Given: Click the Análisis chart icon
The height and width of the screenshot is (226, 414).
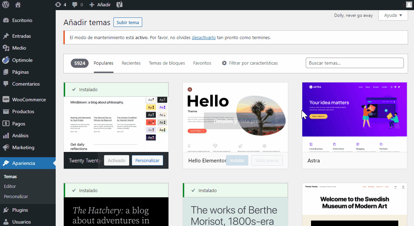Looking at the screenshot, I should coord(6,136).
